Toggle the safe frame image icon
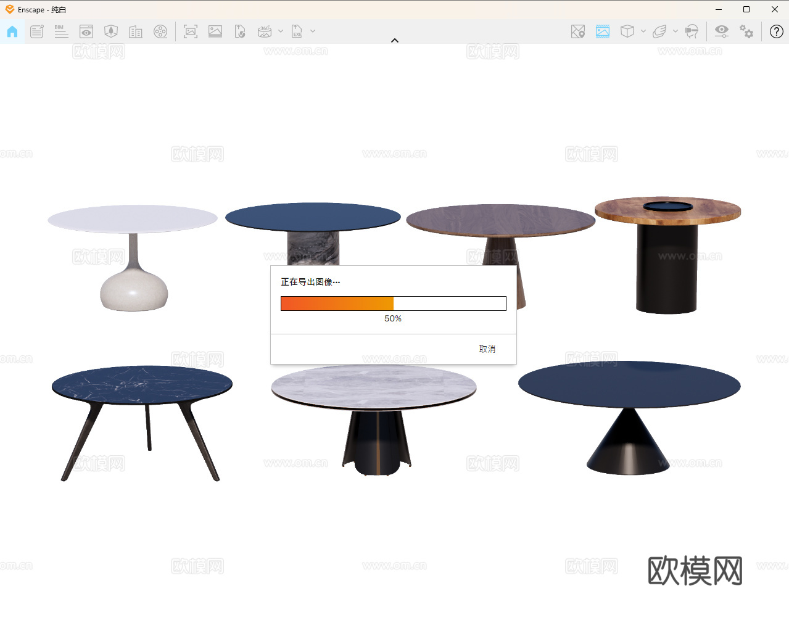This screenshot has width=789, height=636. pyautogui.click(x=603, y=31)
